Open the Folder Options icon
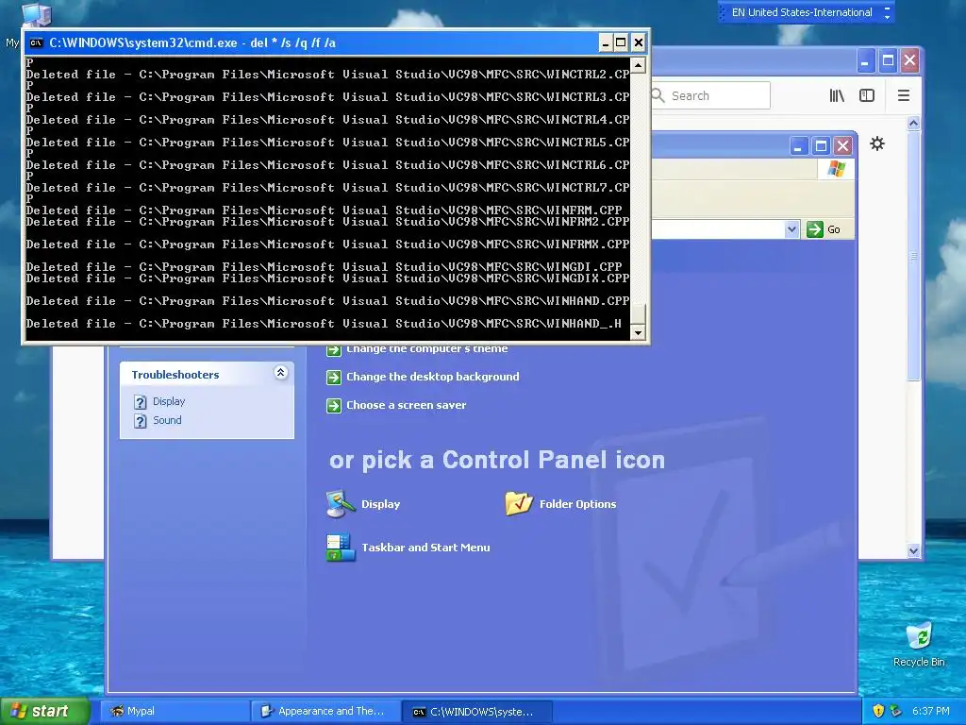Screen dimensions: 966x725 tap(519, 504)
